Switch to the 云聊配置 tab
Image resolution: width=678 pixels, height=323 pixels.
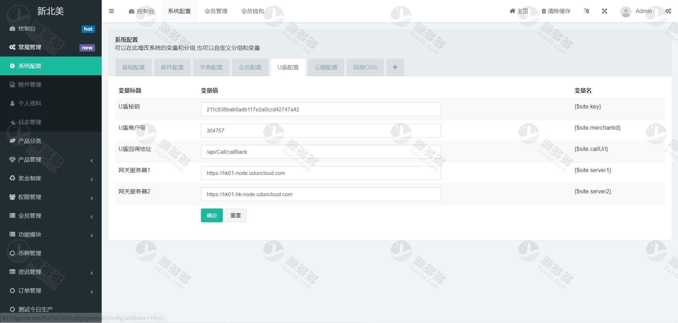click(326, 67)
